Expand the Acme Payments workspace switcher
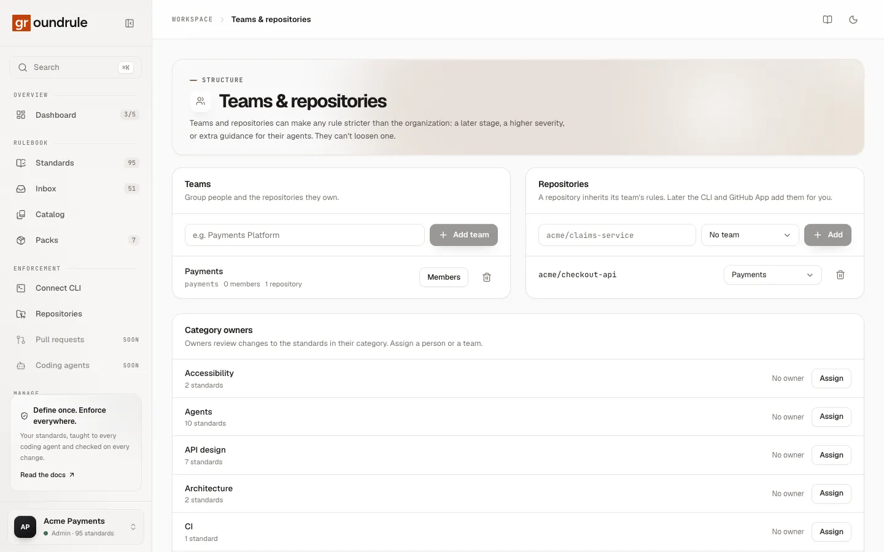This screenshot has height=552, width=884. pyautogui.click(x=76, y=527)
